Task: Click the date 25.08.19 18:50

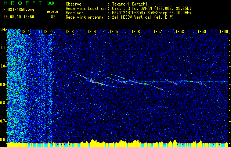Action: (x=19, y=17)
